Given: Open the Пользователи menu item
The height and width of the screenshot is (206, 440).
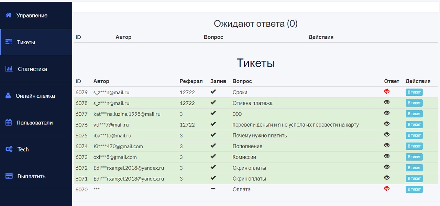Looking at the screenshot, I should tap(34, 123).
